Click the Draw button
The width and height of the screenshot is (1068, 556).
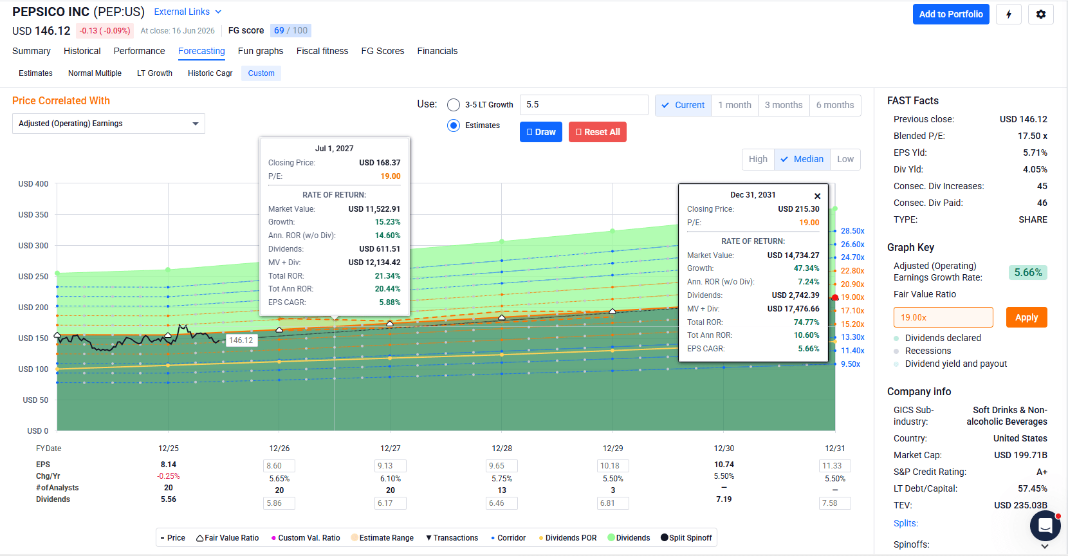click(541, 132)
